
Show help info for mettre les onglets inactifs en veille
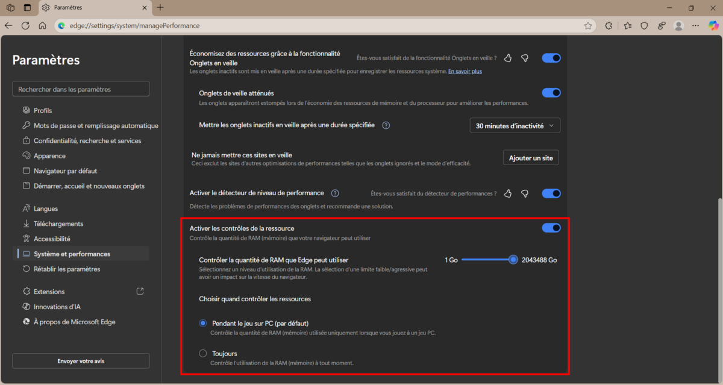click(386, 125)
